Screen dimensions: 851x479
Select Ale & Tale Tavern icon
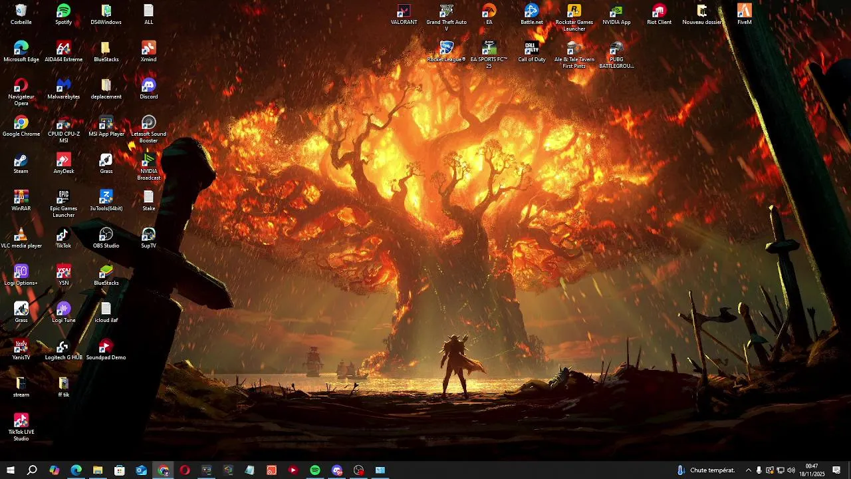point(574,55)
